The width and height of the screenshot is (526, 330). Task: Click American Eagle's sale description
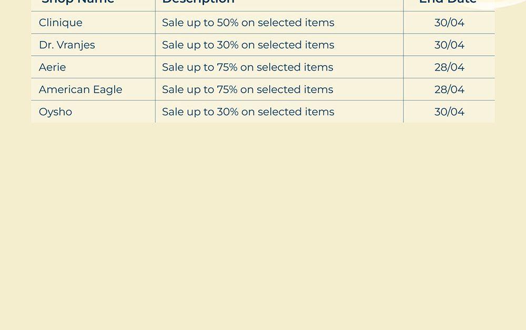point(247,89)
